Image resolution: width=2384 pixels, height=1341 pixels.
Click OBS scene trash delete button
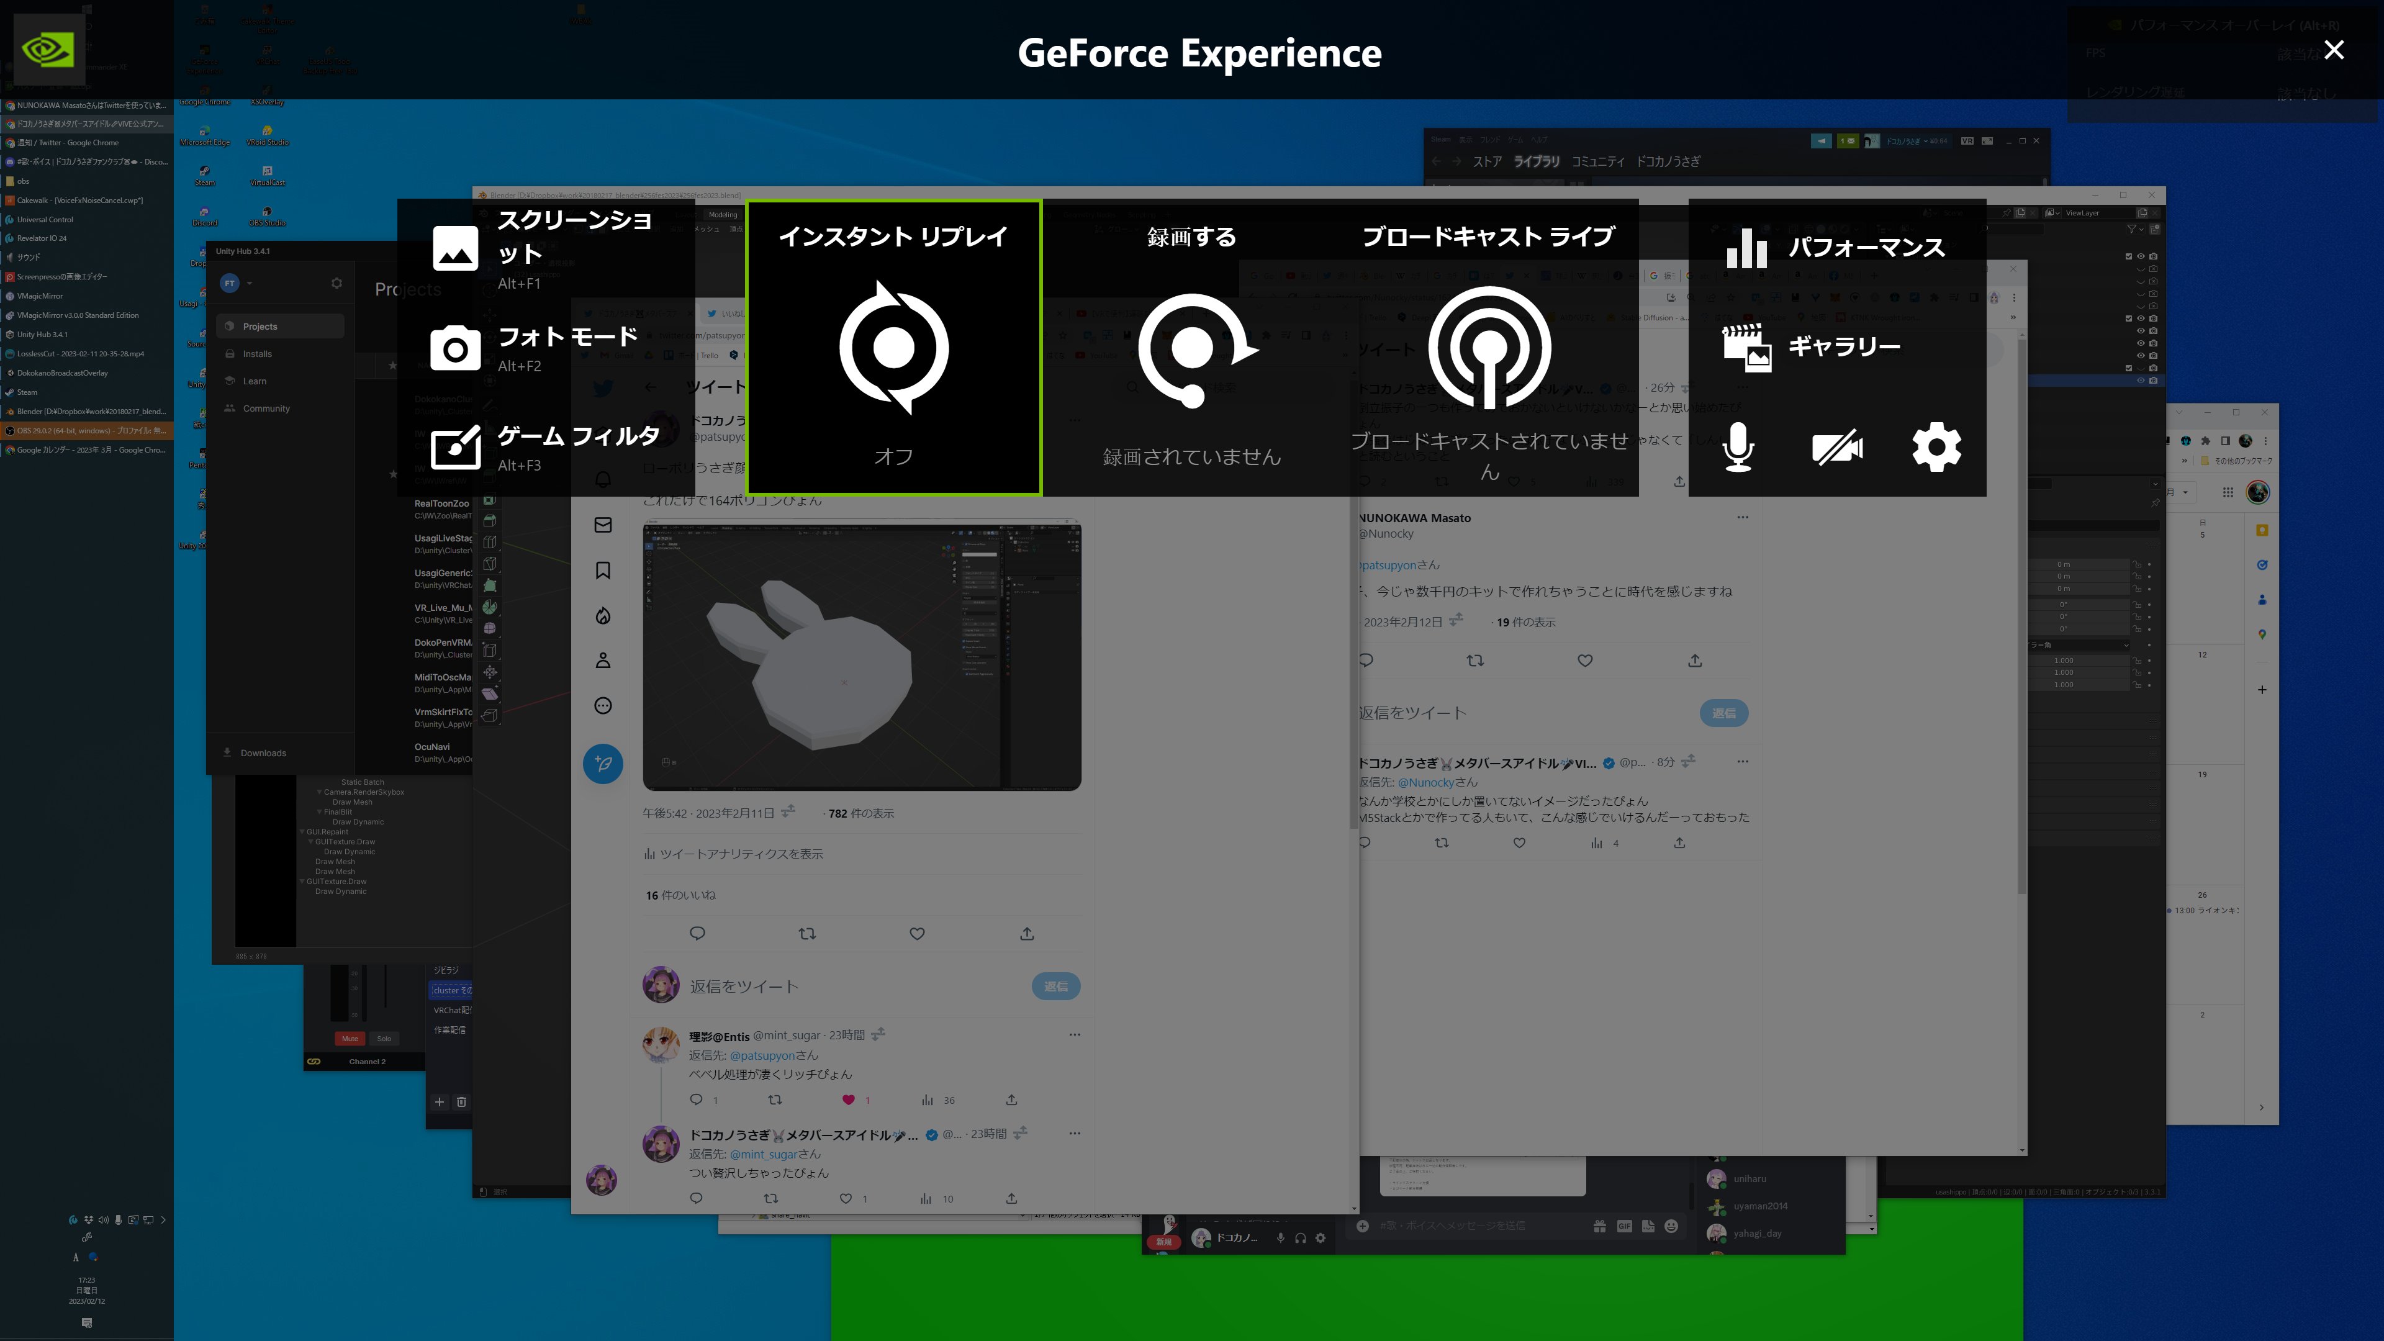(x=461, y=1101)
